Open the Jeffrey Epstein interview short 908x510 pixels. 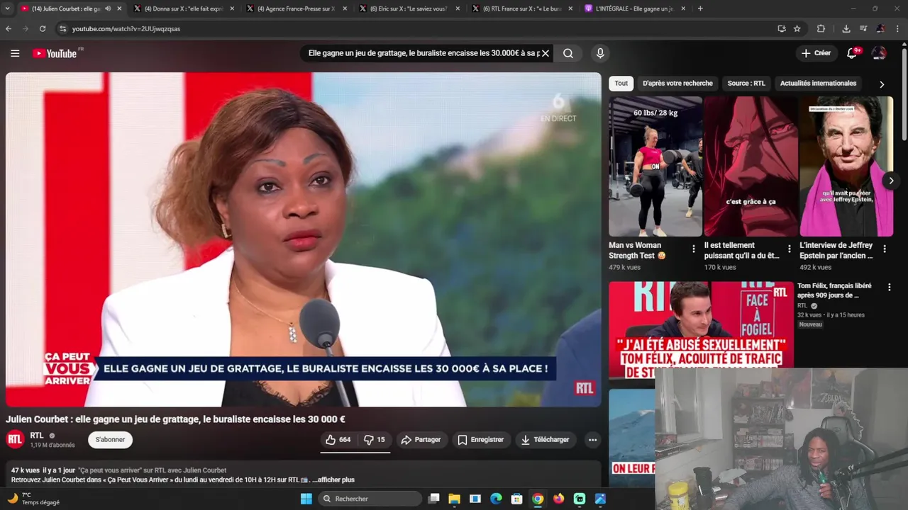846,166
